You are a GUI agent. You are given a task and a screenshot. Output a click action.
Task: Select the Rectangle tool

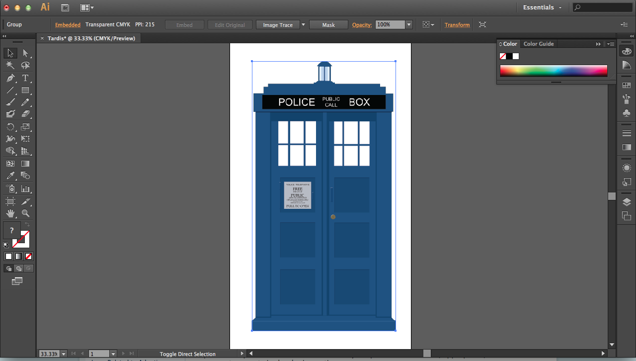pyautogui.click(x=25, y=90)
